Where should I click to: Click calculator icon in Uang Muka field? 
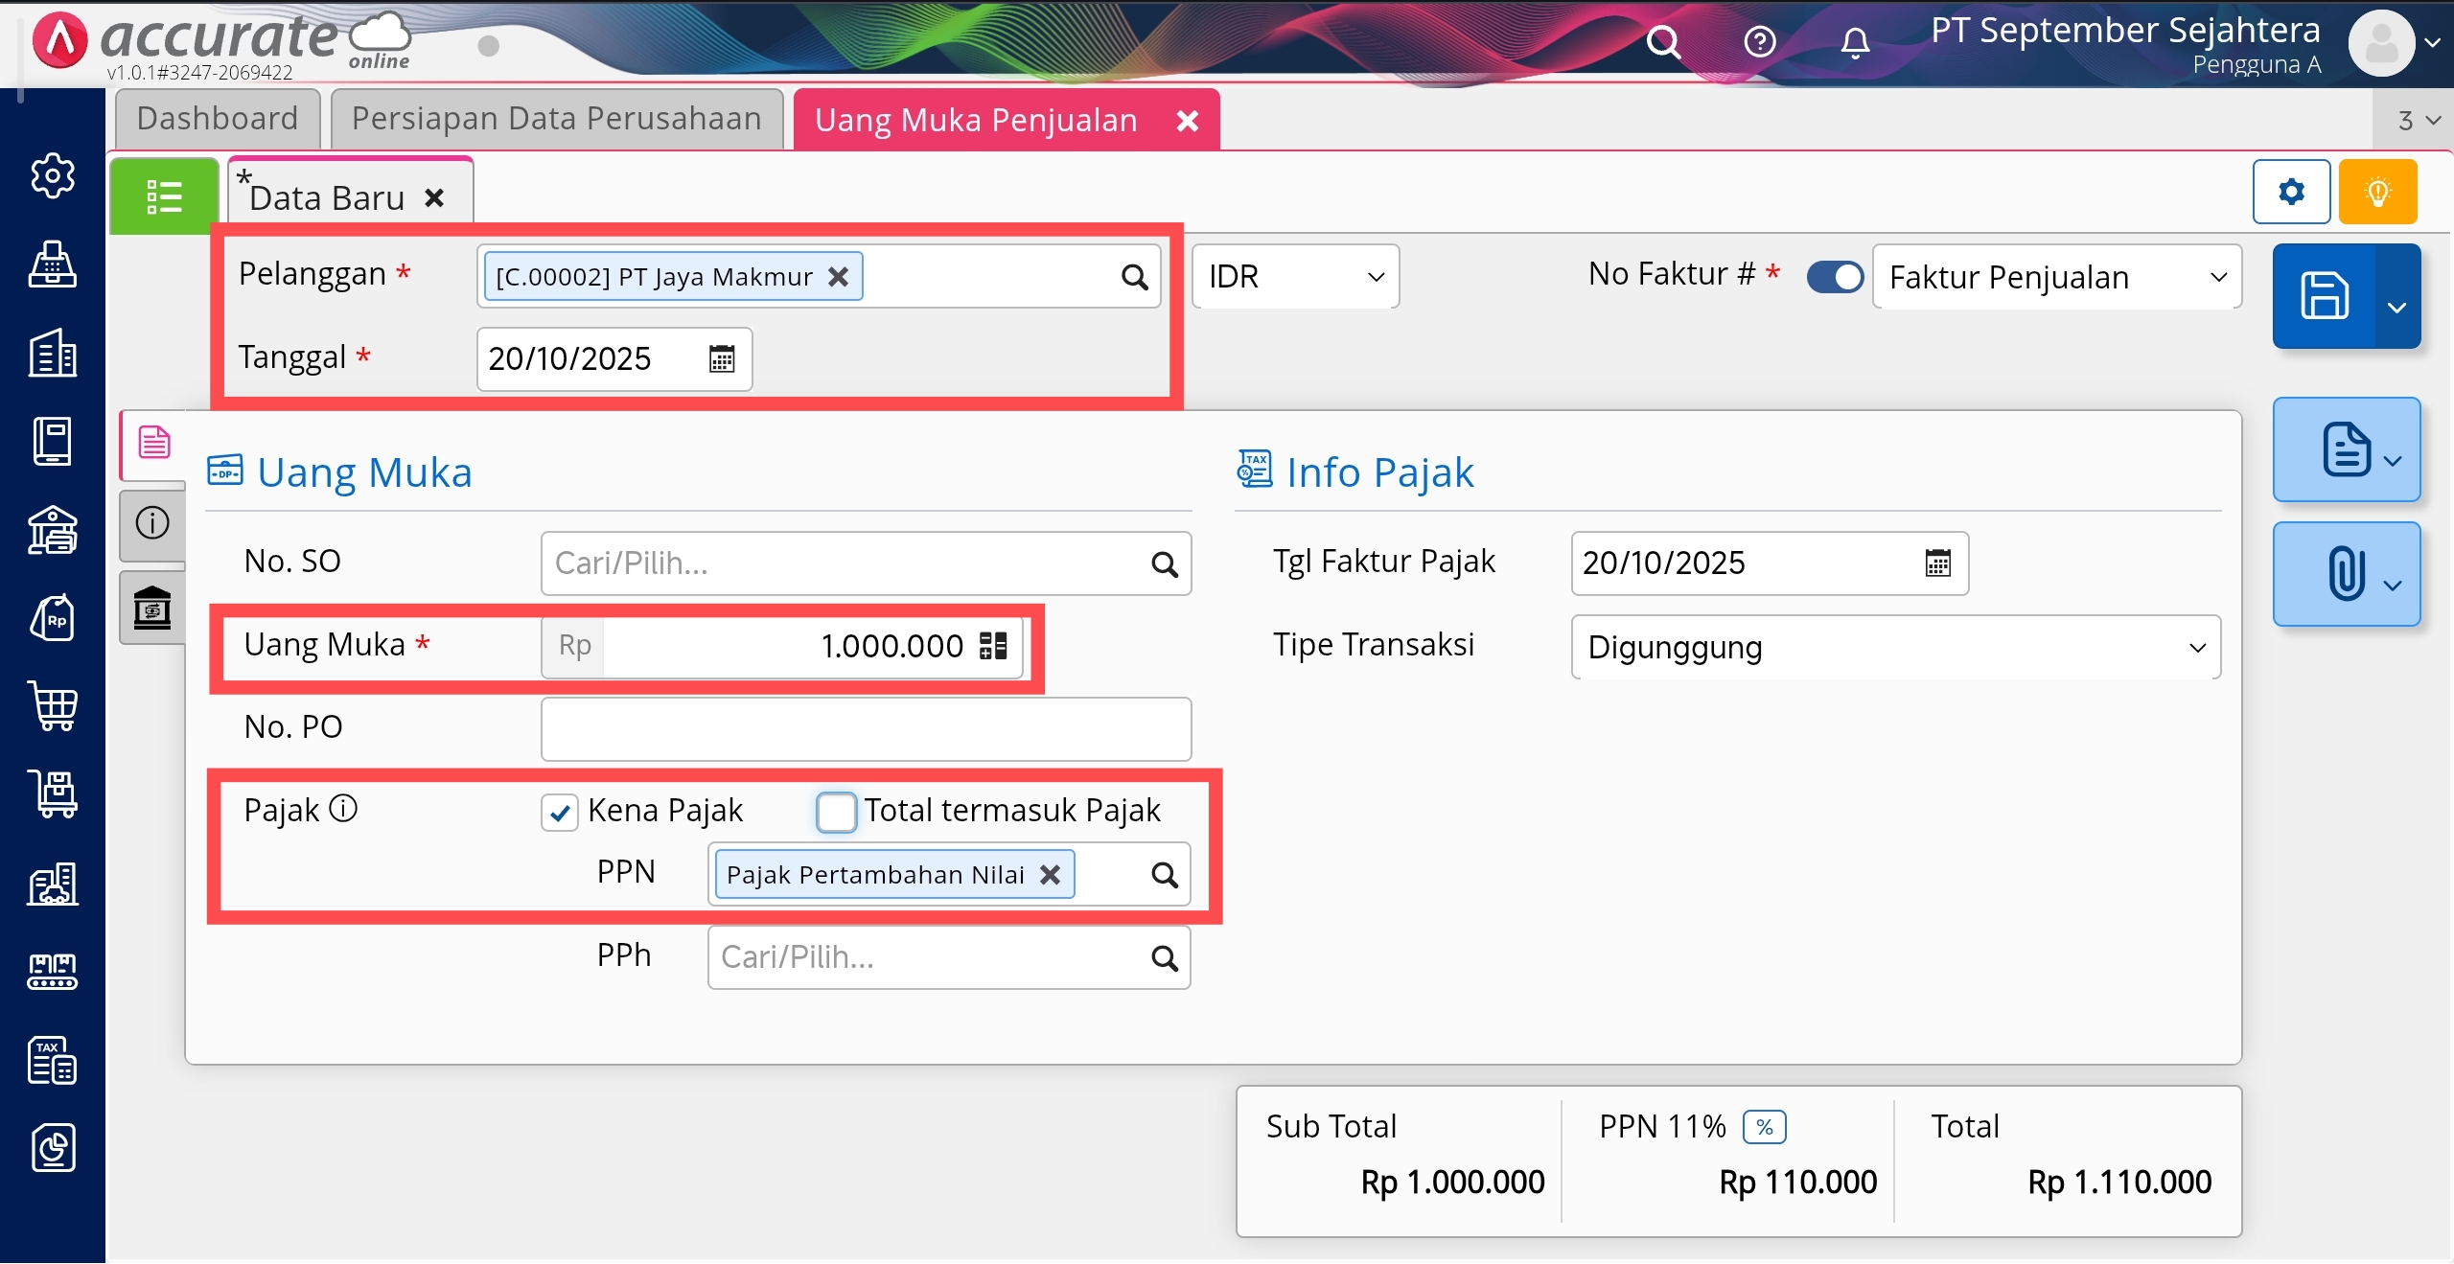(x=993, y=646)
